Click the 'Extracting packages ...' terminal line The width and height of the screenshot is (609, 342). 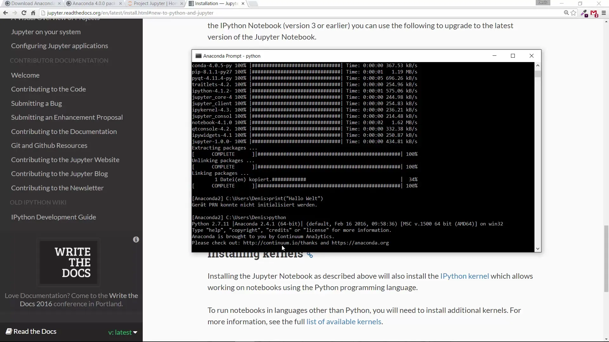(224, 148)
